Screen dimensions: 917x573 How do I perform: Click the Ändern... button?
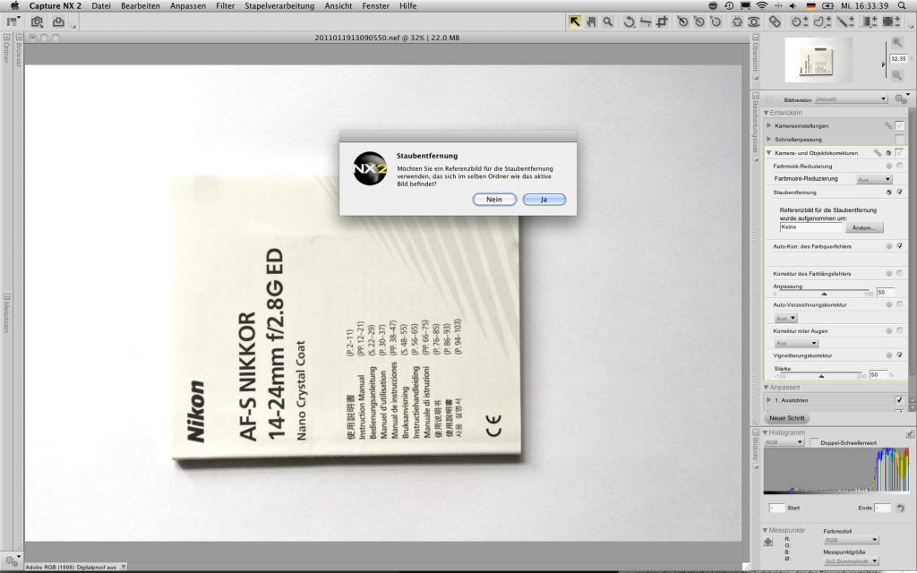(x=864, y=228)
